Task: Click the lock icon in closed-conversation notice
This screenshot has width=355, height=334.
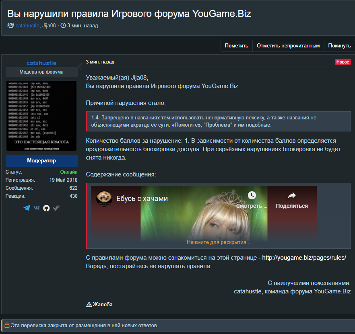Action: tap(7, 325)
